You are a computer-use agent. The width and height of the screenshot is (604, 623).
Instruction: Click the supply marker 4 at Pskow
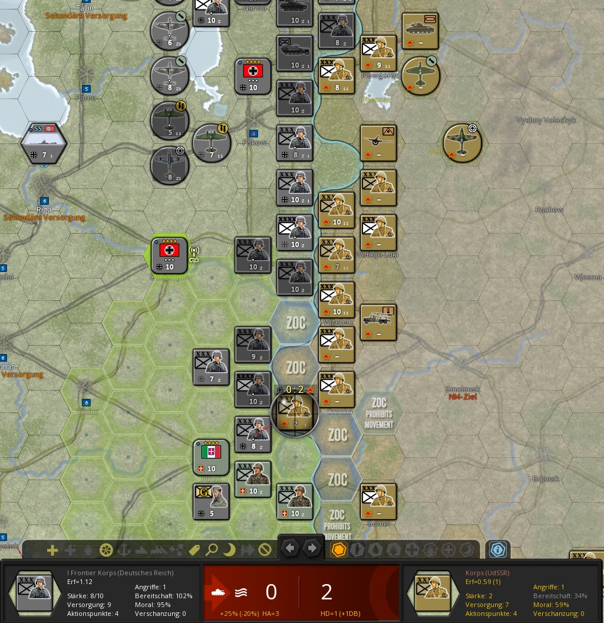(x=253, y=134)
